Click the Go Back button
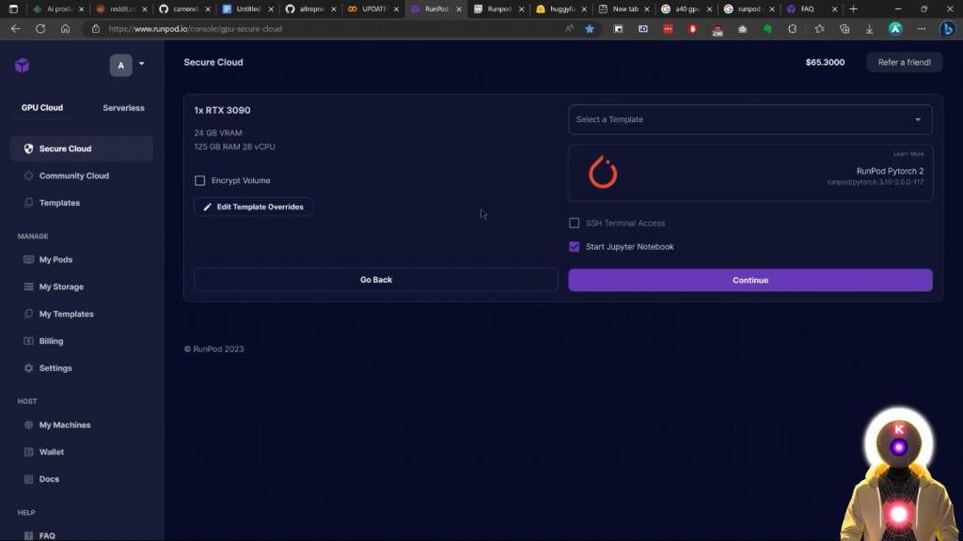 pyautogui.click(x=376, y=280)
